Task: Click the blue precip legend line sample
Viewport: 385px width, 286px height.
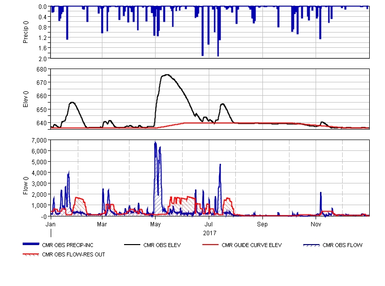Action: pos(31,244)
